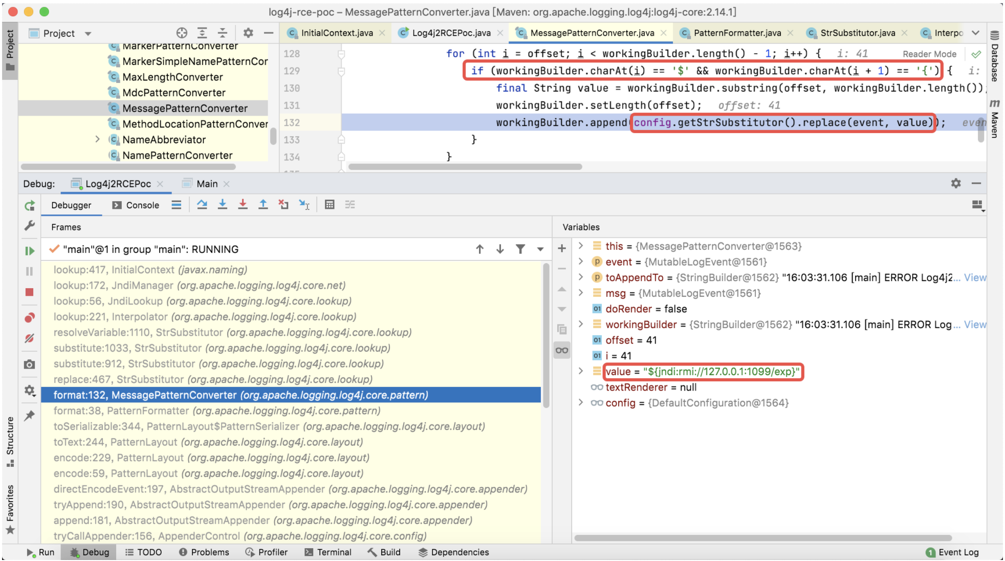Open the debugger settings gear in the sidebar
The width and height of the screenshot is (1005, 561).
[x=30, y=391]
